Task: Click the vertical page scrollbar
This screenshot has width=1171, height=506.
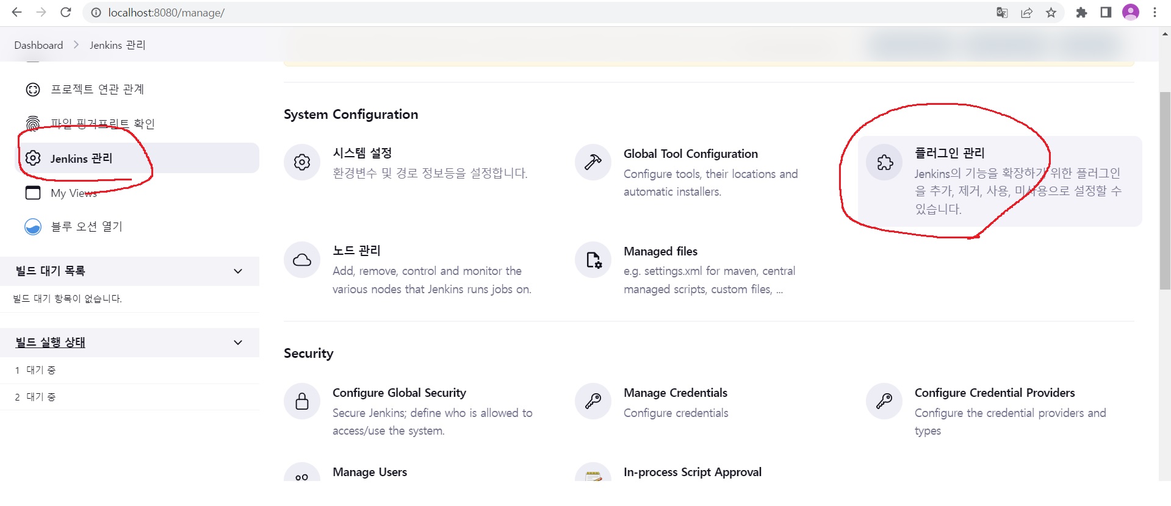Action: click(x=1165, y=190)
